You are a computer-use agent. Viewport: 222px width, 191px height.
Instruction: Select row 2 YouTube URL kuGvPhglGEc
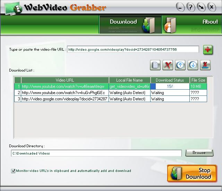click(65, 93)
